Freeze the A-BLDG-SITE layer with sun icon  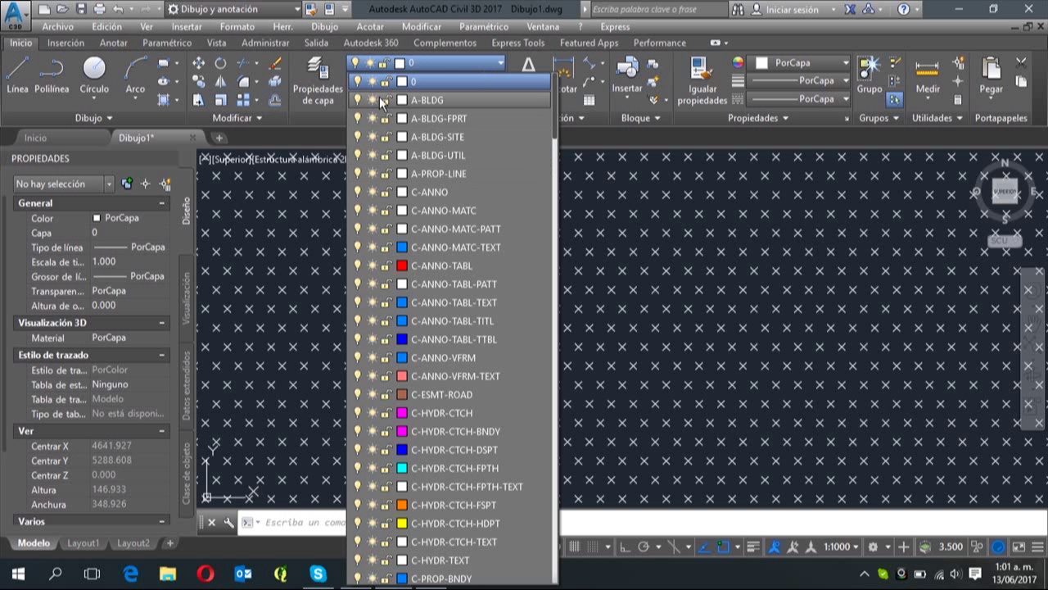tap(372, 137)
